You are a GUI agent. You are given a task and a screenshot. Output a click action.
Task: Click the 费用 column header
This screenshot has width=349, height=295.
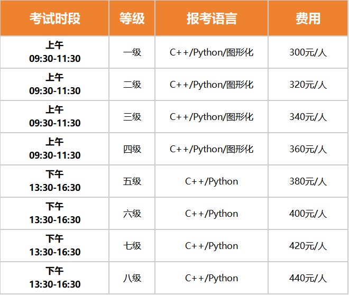(x=308, y=18)
